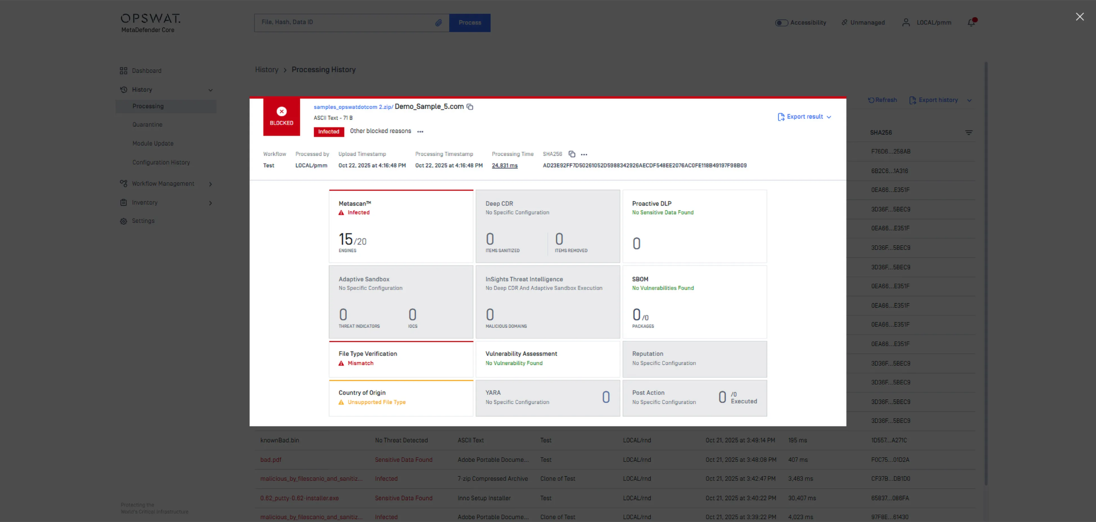Click the Refresh history icon
This screenshot has width=1096, height=522.
[871, 100]
